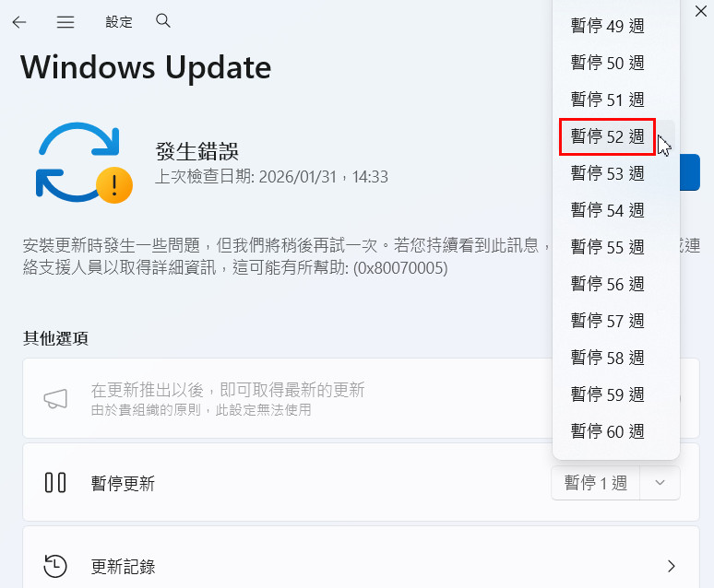Expand the pause duration dropdown chevron
The width and height of the screenshot is (714, 588).
[660, 482]
